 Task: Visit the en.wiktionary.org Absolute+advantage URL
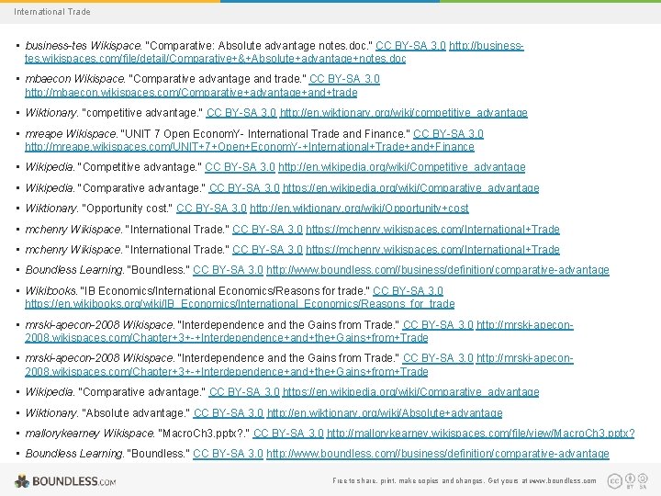click(385, 413)
